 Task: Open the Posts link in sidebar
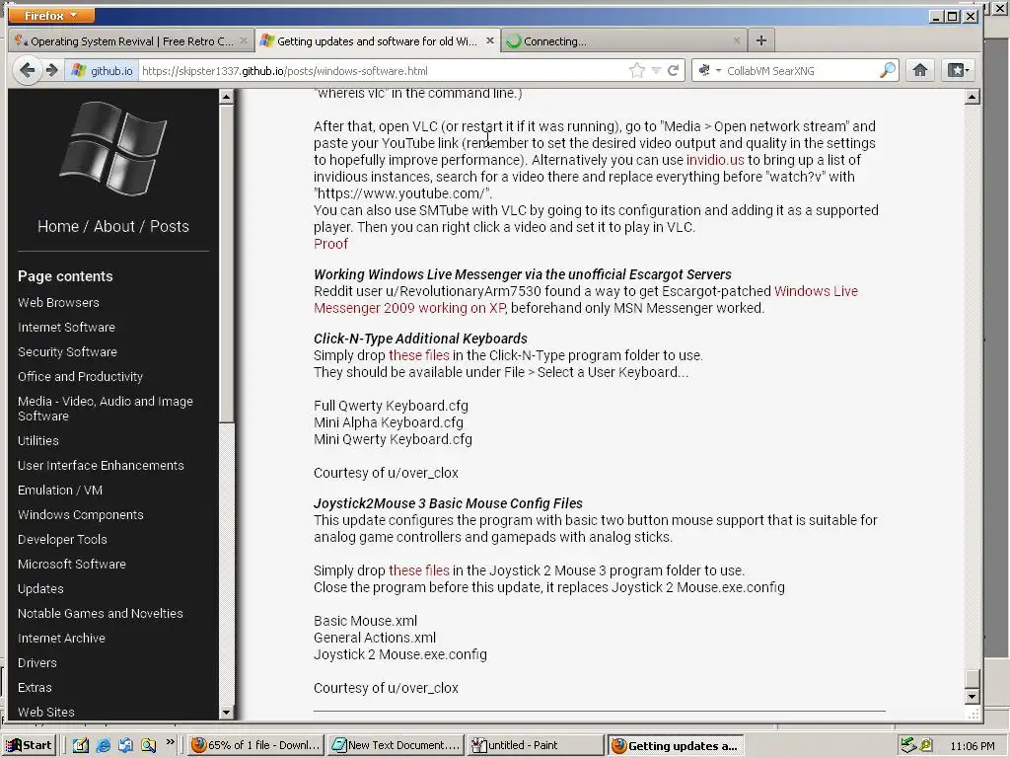click(170, 226)
